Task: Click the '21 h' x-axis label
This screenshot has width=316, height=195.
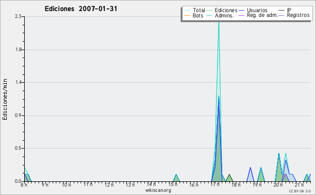Action: [300, 184]
